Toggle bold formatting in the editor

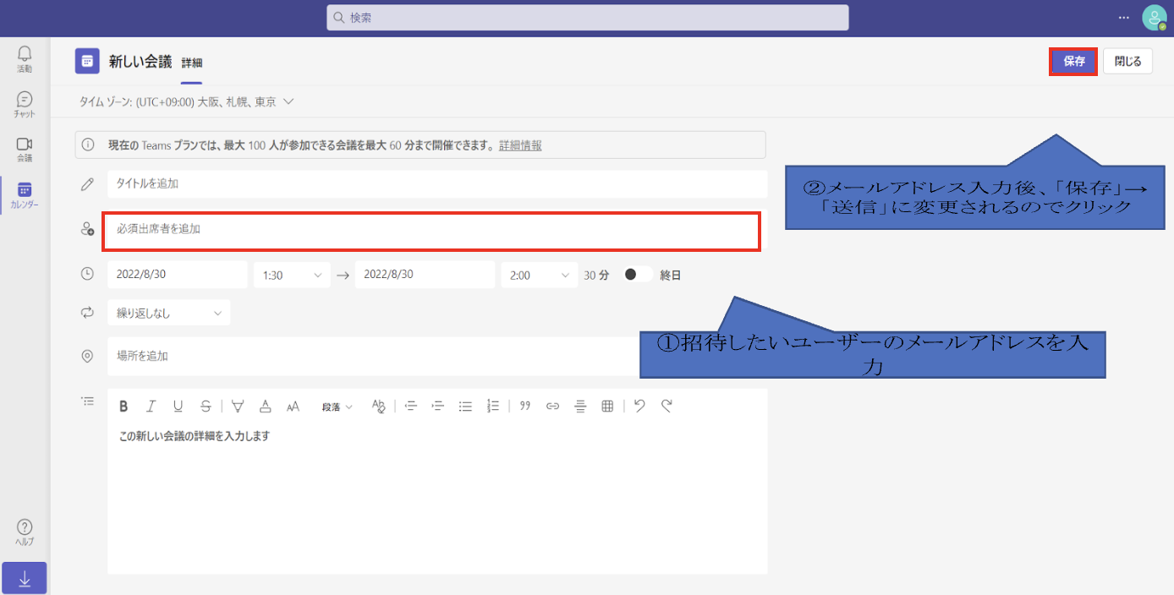click(x=123, y=407)
